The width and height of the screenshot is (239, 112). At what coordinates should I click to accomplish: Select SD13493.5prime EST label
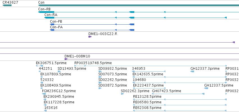(72, 69)
